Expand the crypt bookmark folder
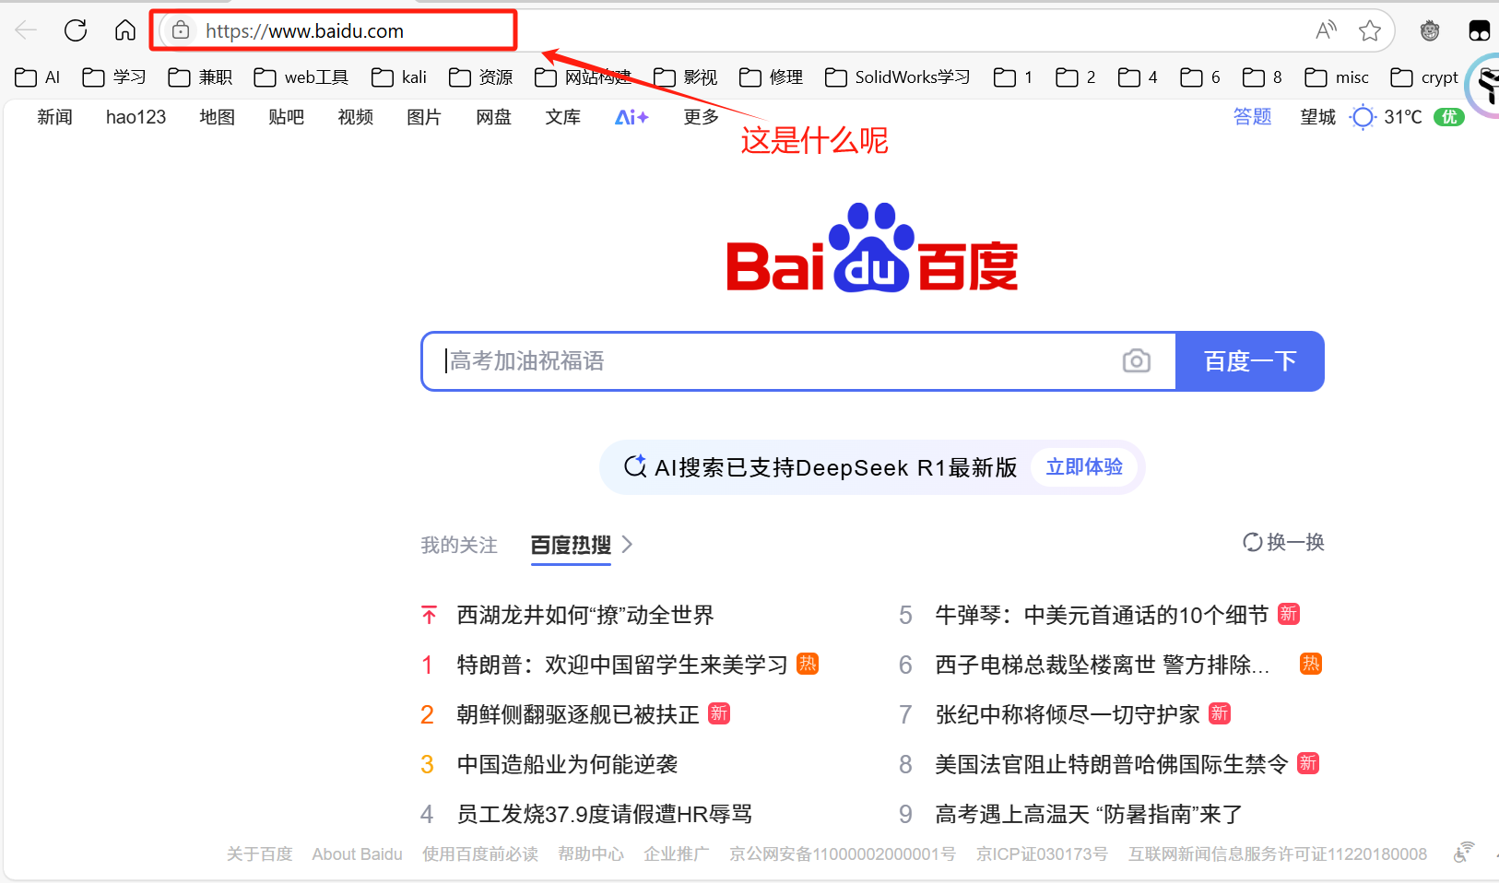The width and height of the screenshot is (1499, 883). pyautogui.click(x=1424, y=77)
